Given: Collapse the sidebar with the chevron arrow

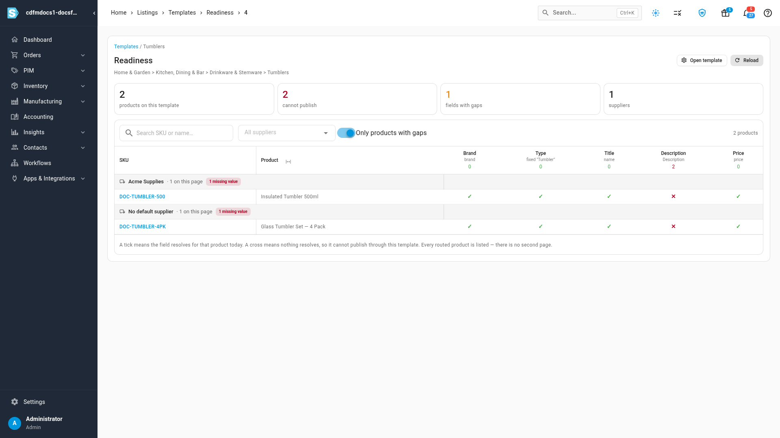Looking at the screenshot, I should (94, 13).
